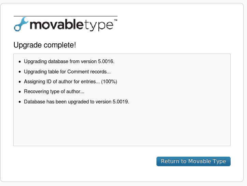
Task: Click the Return to Movable Type button
Action: pos(193,161)
